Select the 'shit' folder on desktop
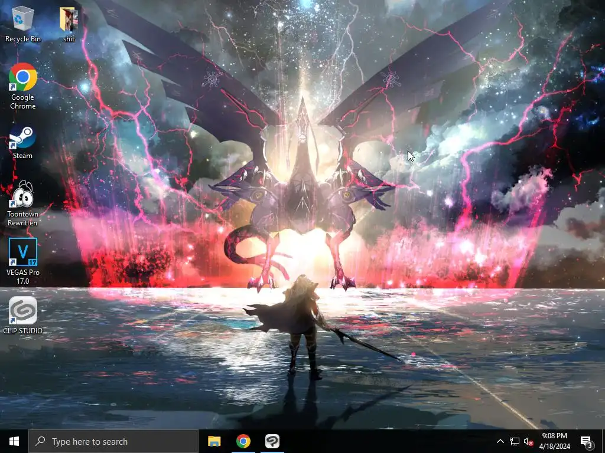The width and height of the screenshot is (605, 453). pos(69,24)
